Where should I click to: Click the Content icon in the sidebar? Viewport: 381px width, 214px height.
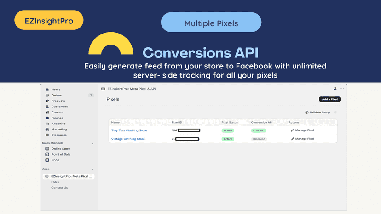[47, 113]
